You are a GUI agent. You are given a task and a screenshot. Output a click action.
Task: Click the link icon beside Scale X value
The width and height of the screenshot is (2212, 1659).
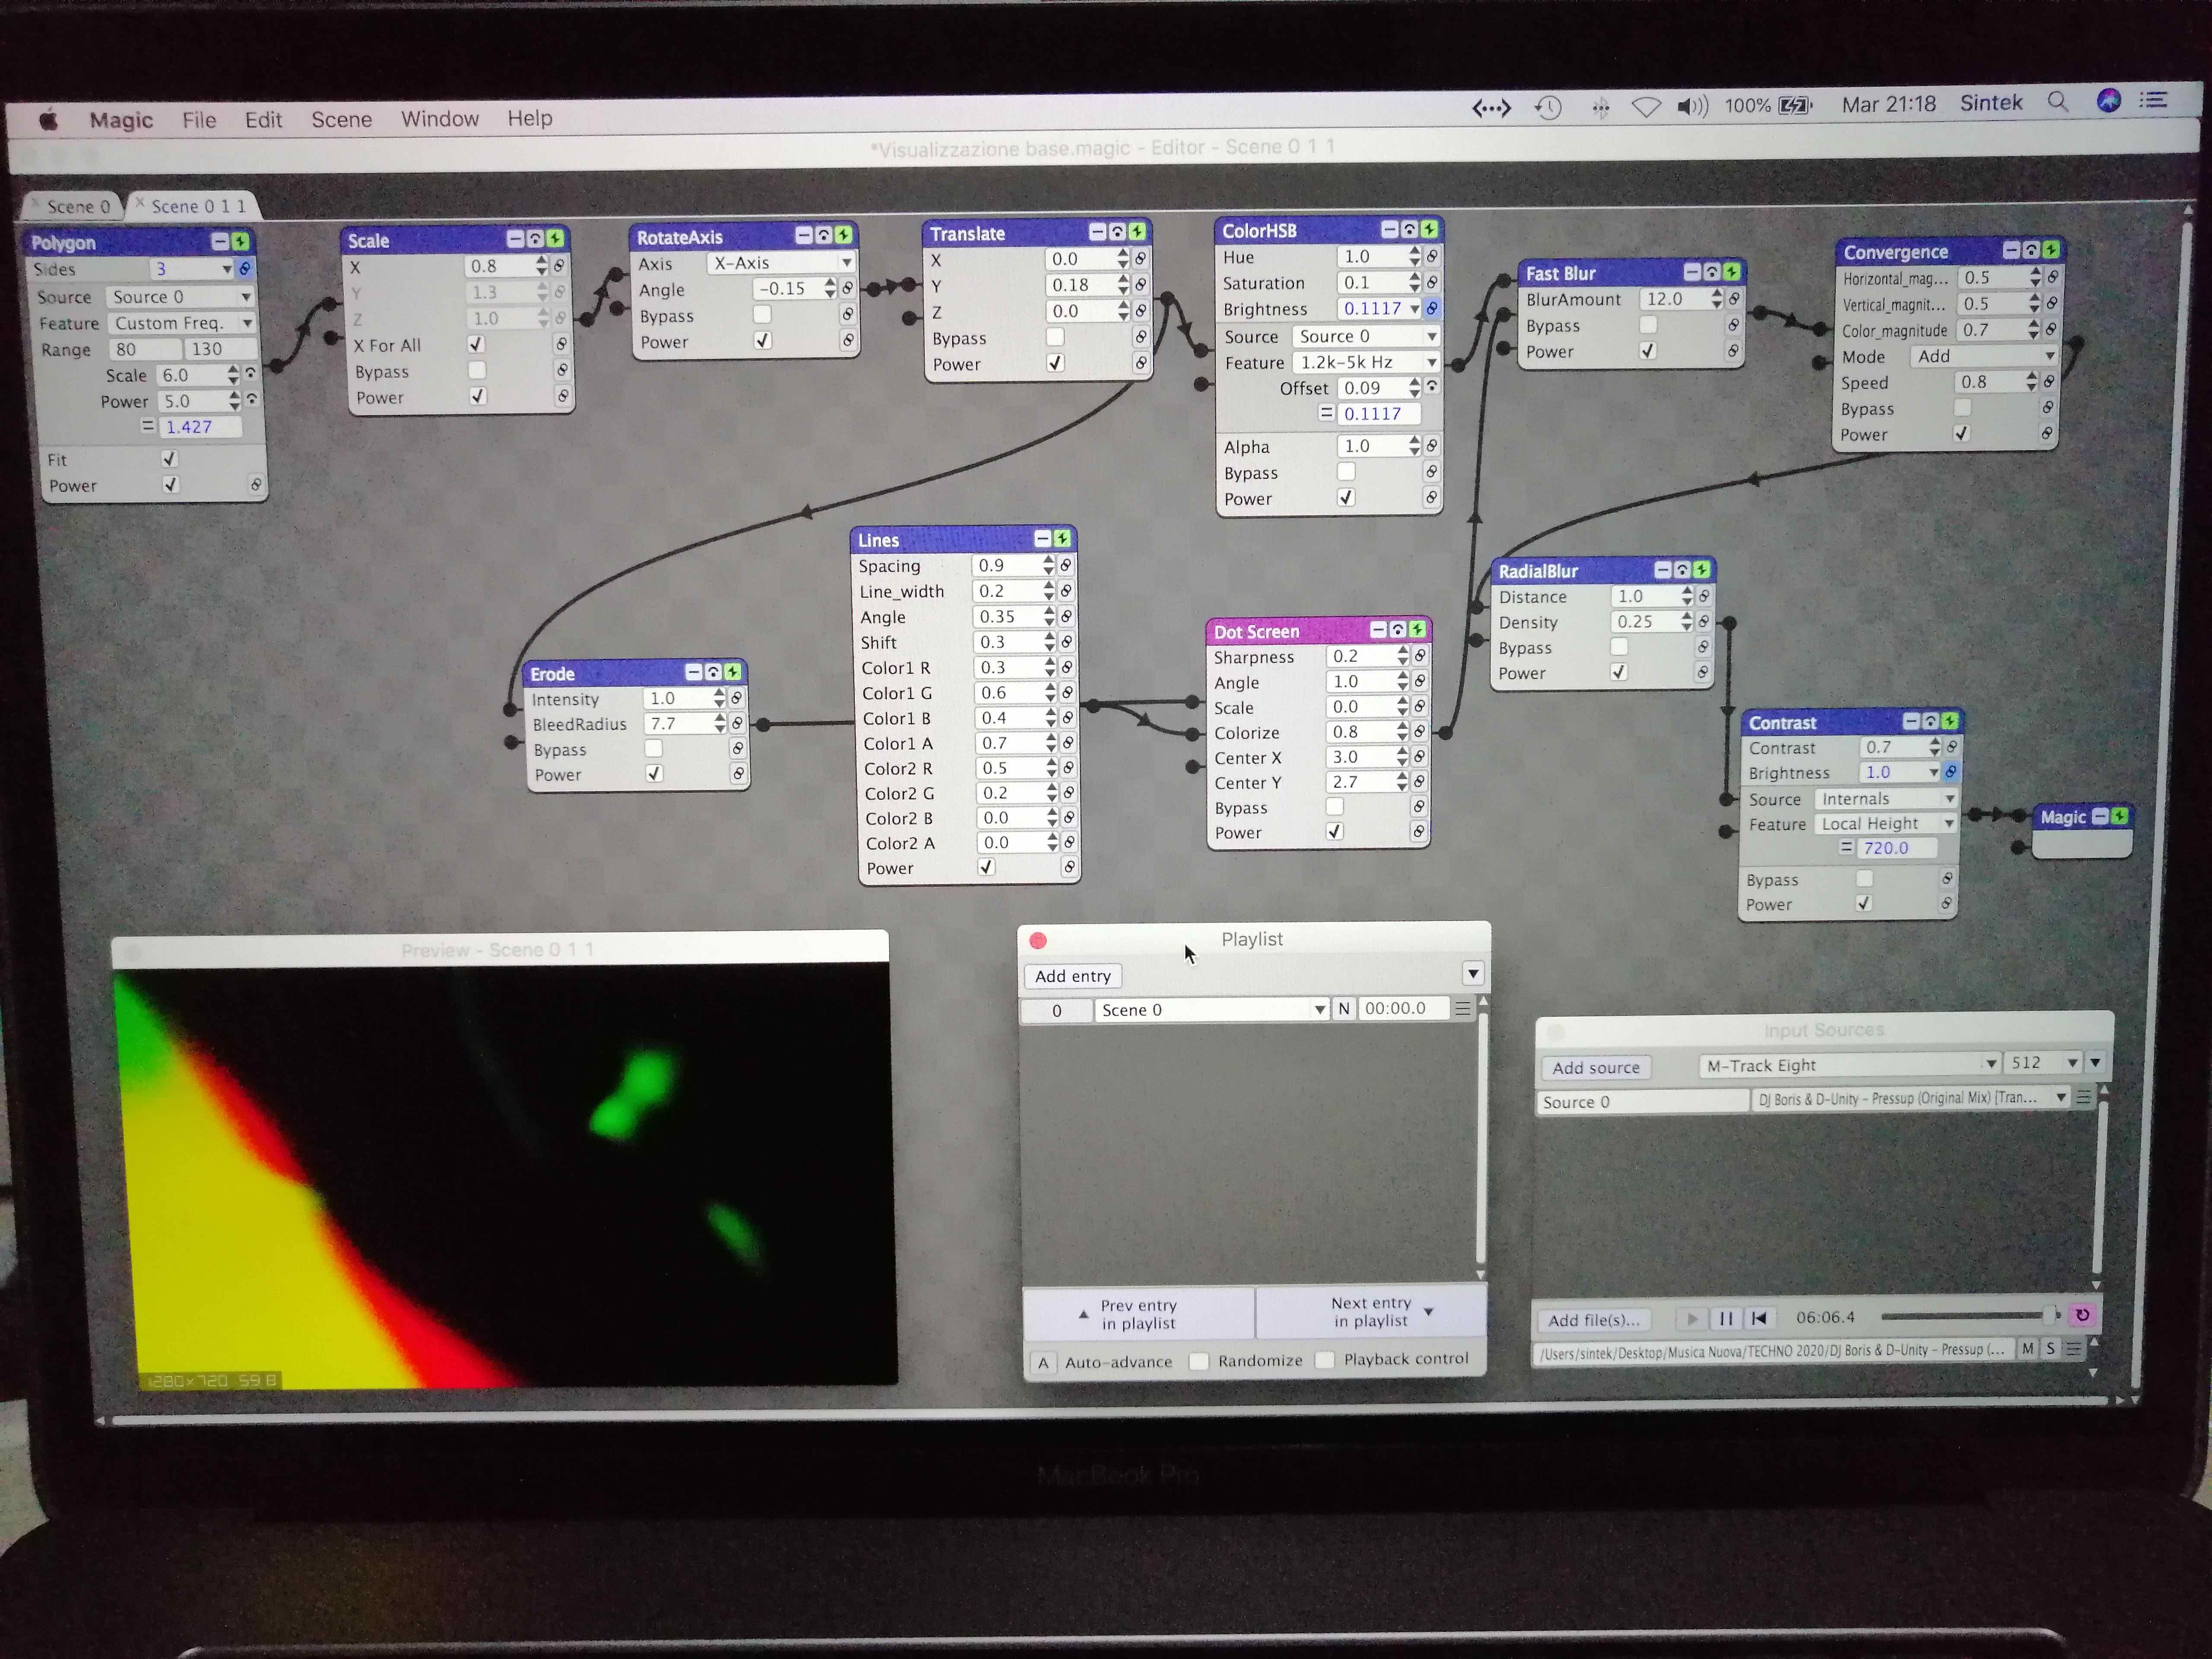click(x=559, y=266)
